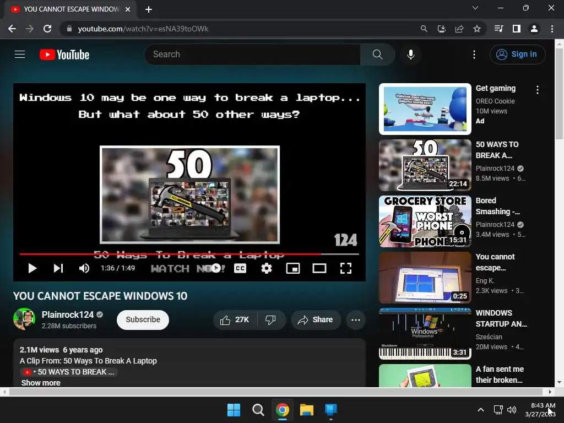Open the Plainrock124 channel under Bored Smashing
The height and width of the screenshot is (423, 564).
pos(495,225)
